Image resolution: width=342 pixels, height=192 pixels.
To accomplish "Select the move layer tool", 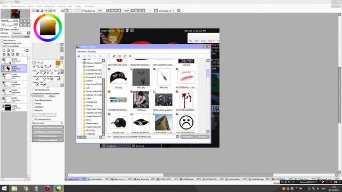I will pyautogui.click(x=34, y=66).
